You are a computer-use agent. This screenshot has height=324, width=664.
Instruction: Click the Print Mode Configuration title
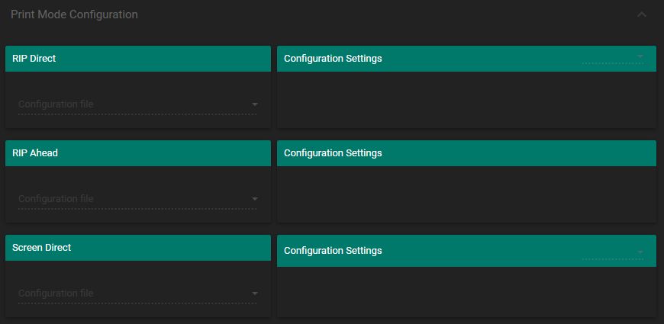(74, 14)
